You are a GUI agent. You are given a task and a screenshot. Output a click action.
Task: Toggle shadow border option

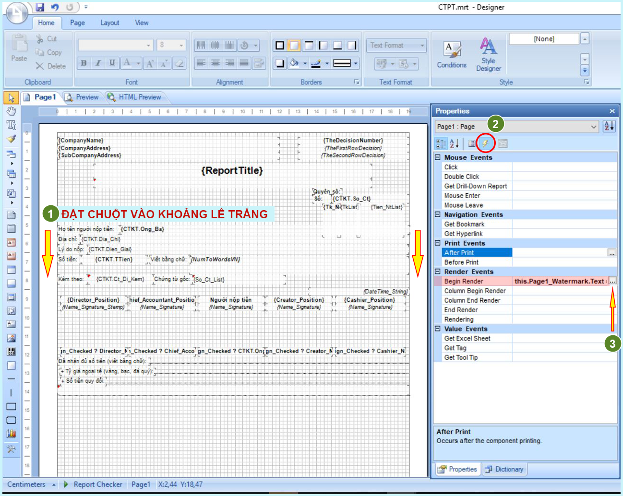(x=279, y=63)
